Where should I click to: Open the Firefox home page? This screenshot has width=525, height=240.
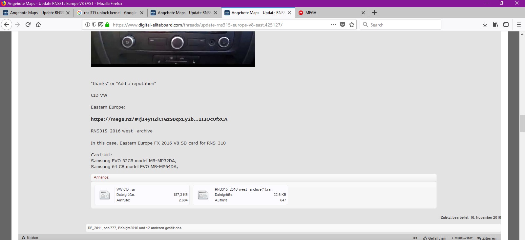click(x=38, y=25)
